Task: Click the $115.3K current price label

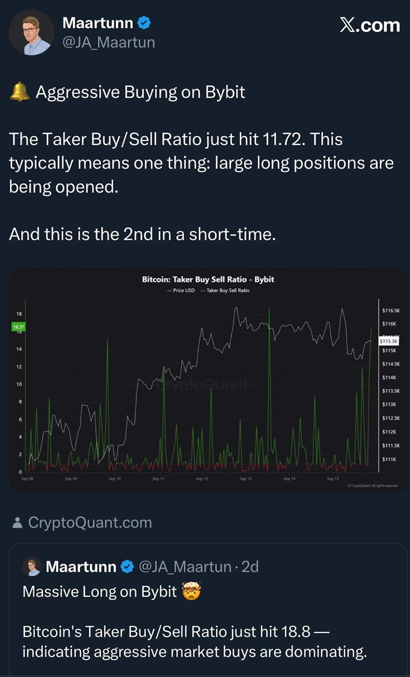Action: [388, 341]
